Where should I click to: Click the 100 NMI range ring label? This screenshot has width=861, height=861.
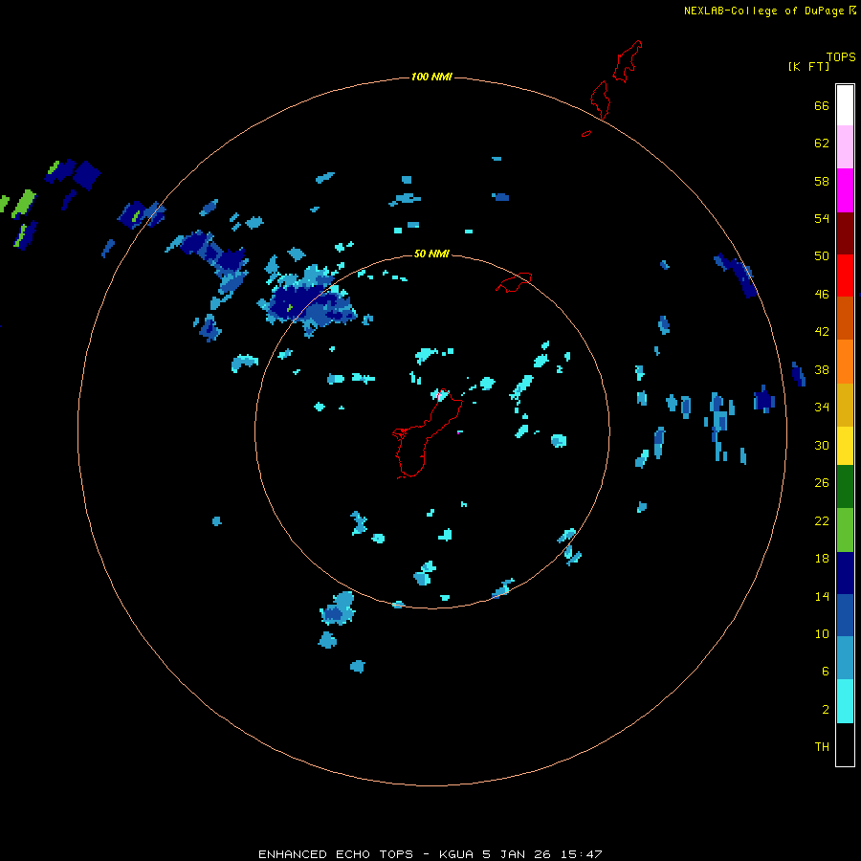click(431, 77)
